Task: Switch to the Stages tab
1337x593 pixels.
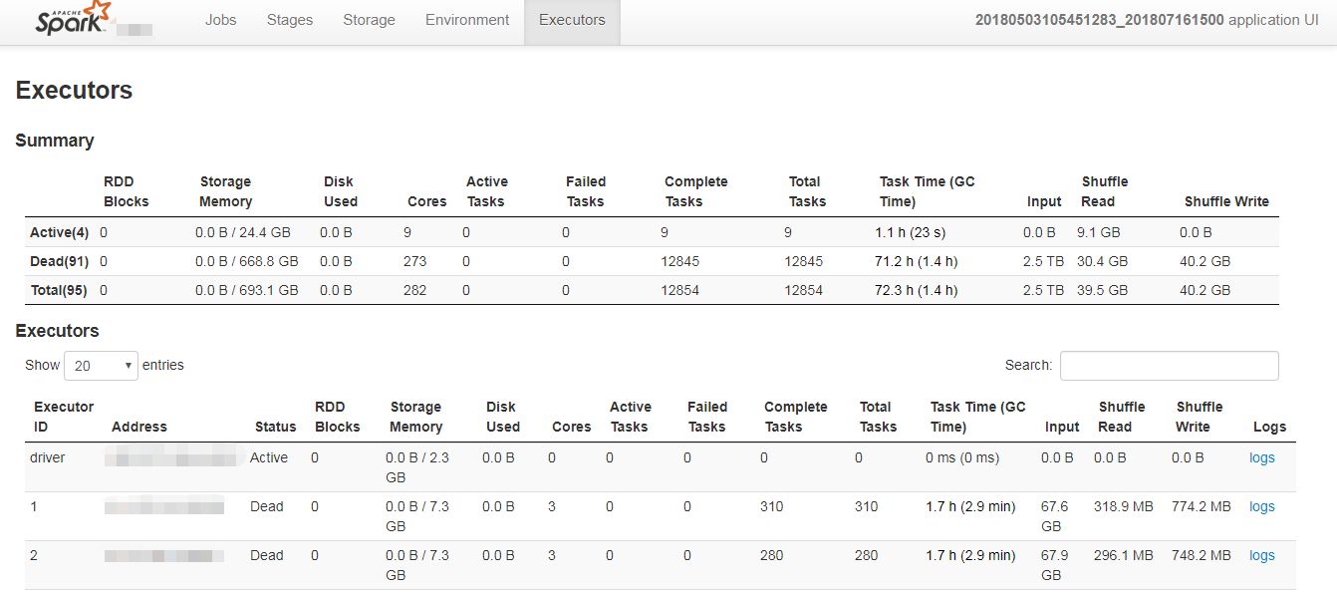Action: tap(289, 19)
